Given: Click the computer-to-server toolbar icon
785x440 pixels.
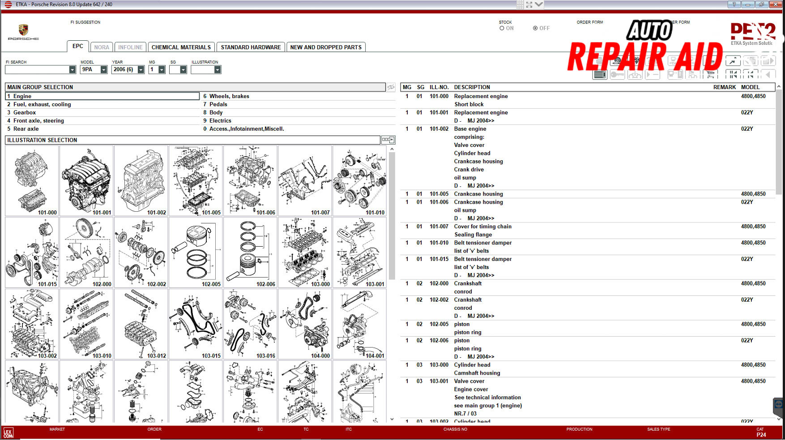Looking at the screenshot, I should pyautogui.click(x=675, y=74).
